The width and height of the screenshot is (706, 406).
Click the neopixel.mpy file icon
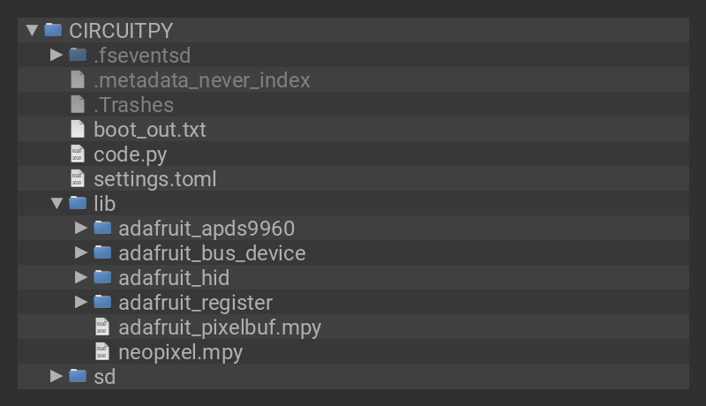(x=102, y=352)
